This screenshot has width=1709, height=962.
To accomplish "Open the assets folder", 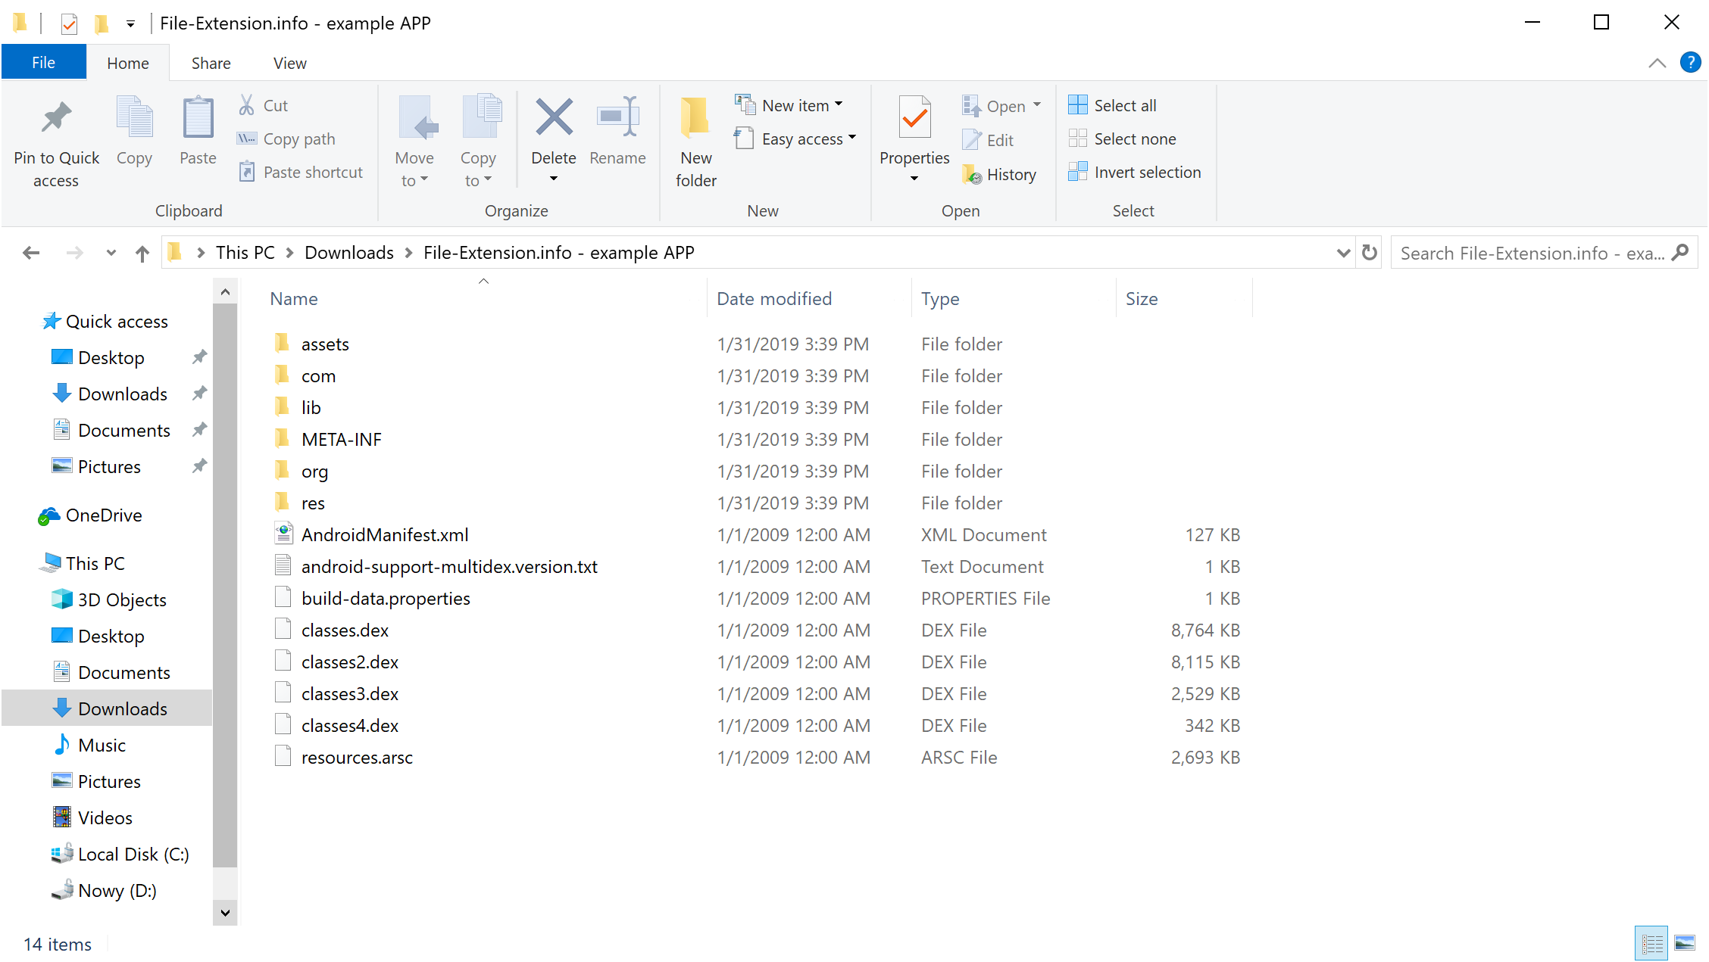I will 325,344.
